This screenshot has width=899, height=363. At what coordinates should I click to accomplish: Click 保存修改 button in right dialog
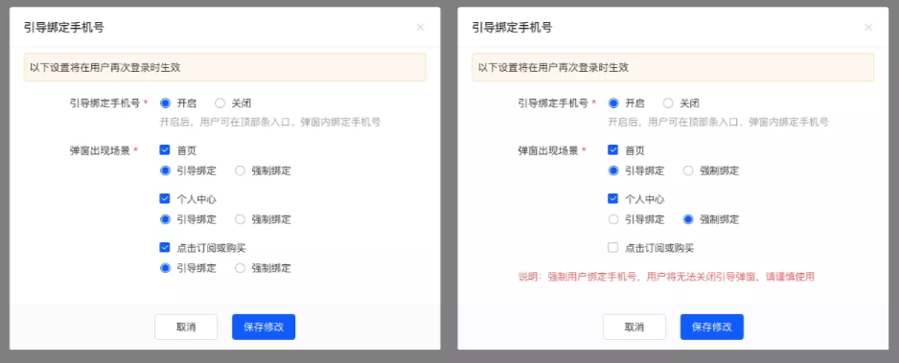tap(712, 327)
